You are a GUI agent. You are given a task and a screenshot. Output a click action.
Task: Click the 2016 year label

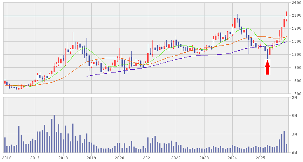(x=7, y=158)
